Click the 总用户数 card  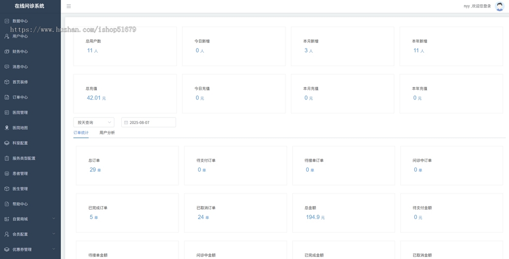125,46
